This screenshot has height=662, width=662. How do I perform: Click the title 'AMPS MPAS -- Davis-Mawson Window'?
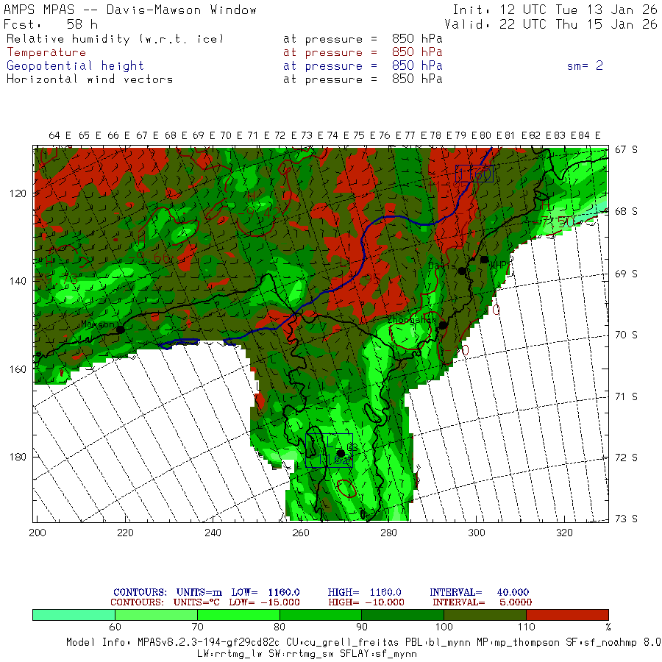pyautogui.click(x=130, y=10)
